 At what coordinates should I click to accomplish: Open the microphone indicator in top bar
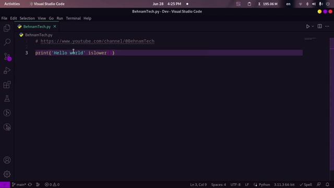point(320,4)
